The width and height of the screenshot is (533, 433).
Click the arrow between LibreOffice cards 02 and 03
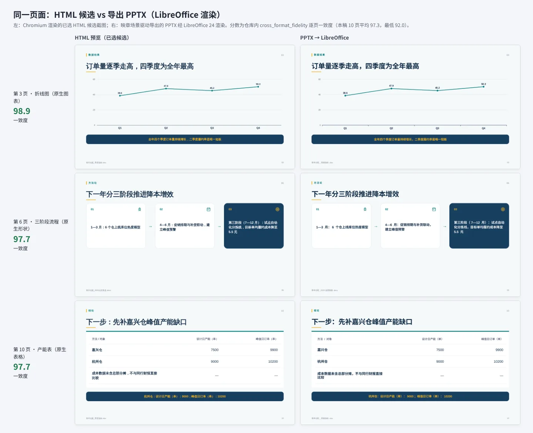(445, 226)
